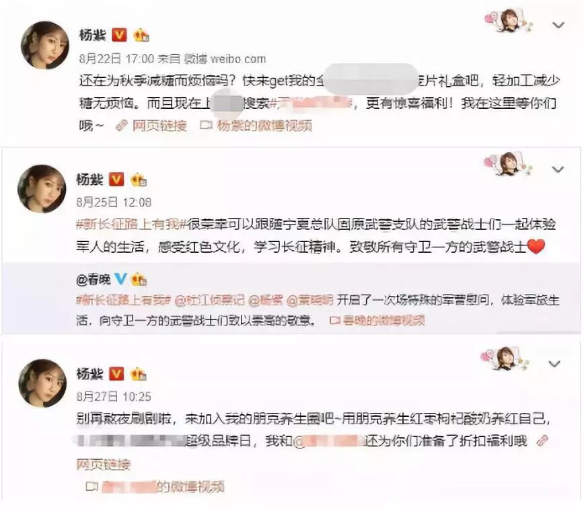Expand options arrow on August 25 post
Viewport: 584px width, 511px height.
tap(558, 169)
